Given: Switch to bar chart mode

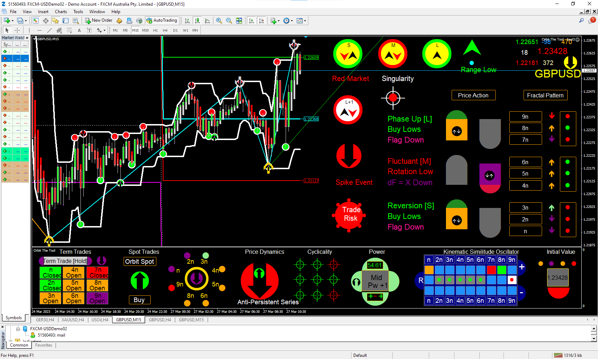Looking at the screenshot, I should pyautogui.click(x=187, y=21).
